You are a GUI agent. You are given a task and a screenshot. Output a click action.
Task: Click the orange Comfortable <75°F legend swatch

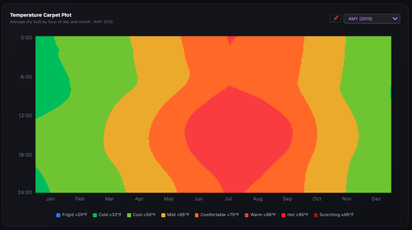tap(197, 215)
